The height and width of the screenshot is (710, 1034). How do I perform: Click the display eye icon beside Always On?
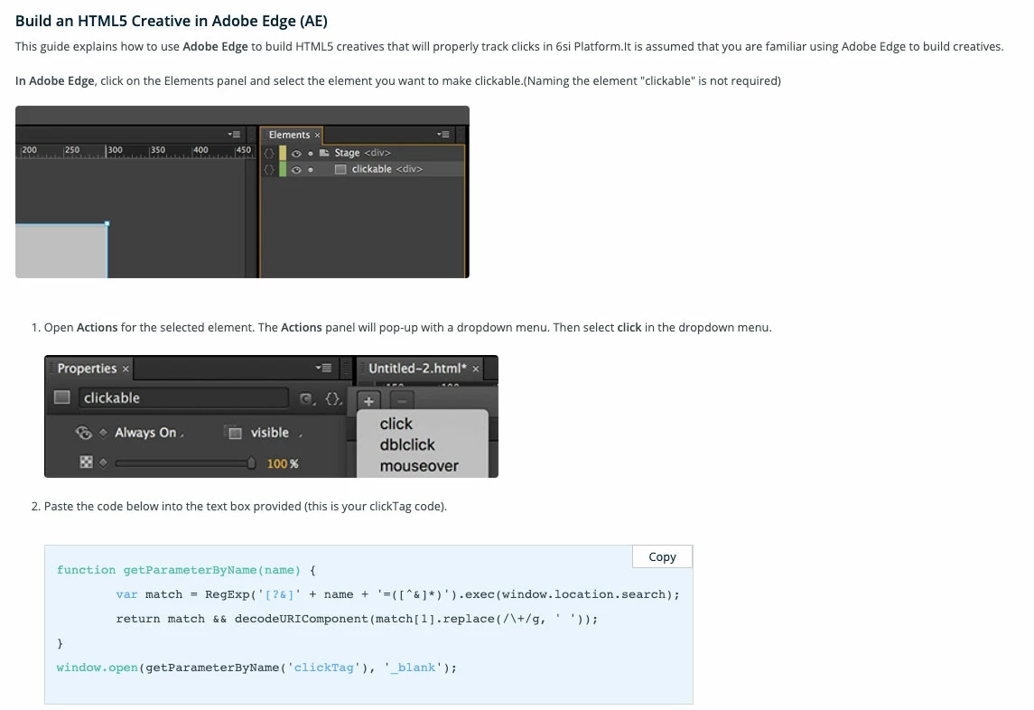pyautogui.click(x=83, y=432)
